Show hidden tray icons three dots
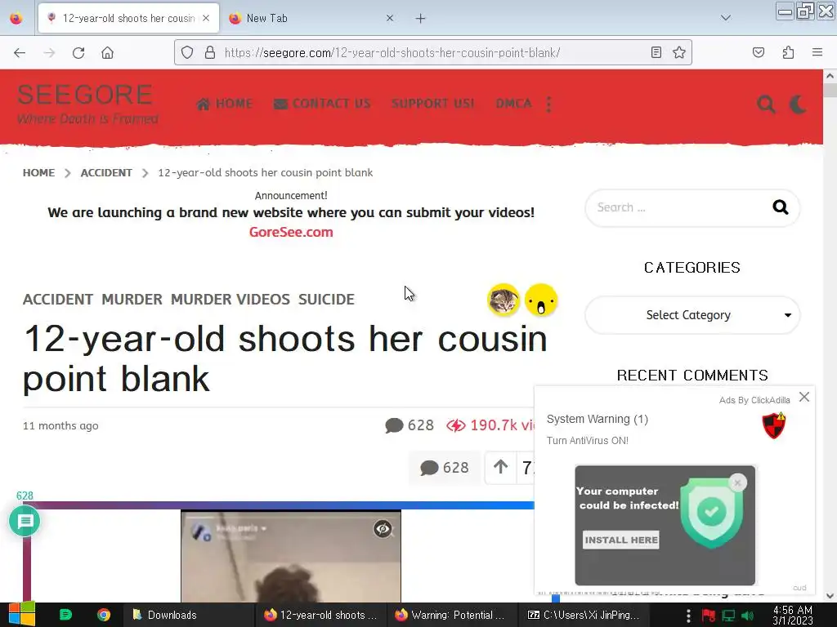The height and width of the screenshot is (627, 837). 688,616
